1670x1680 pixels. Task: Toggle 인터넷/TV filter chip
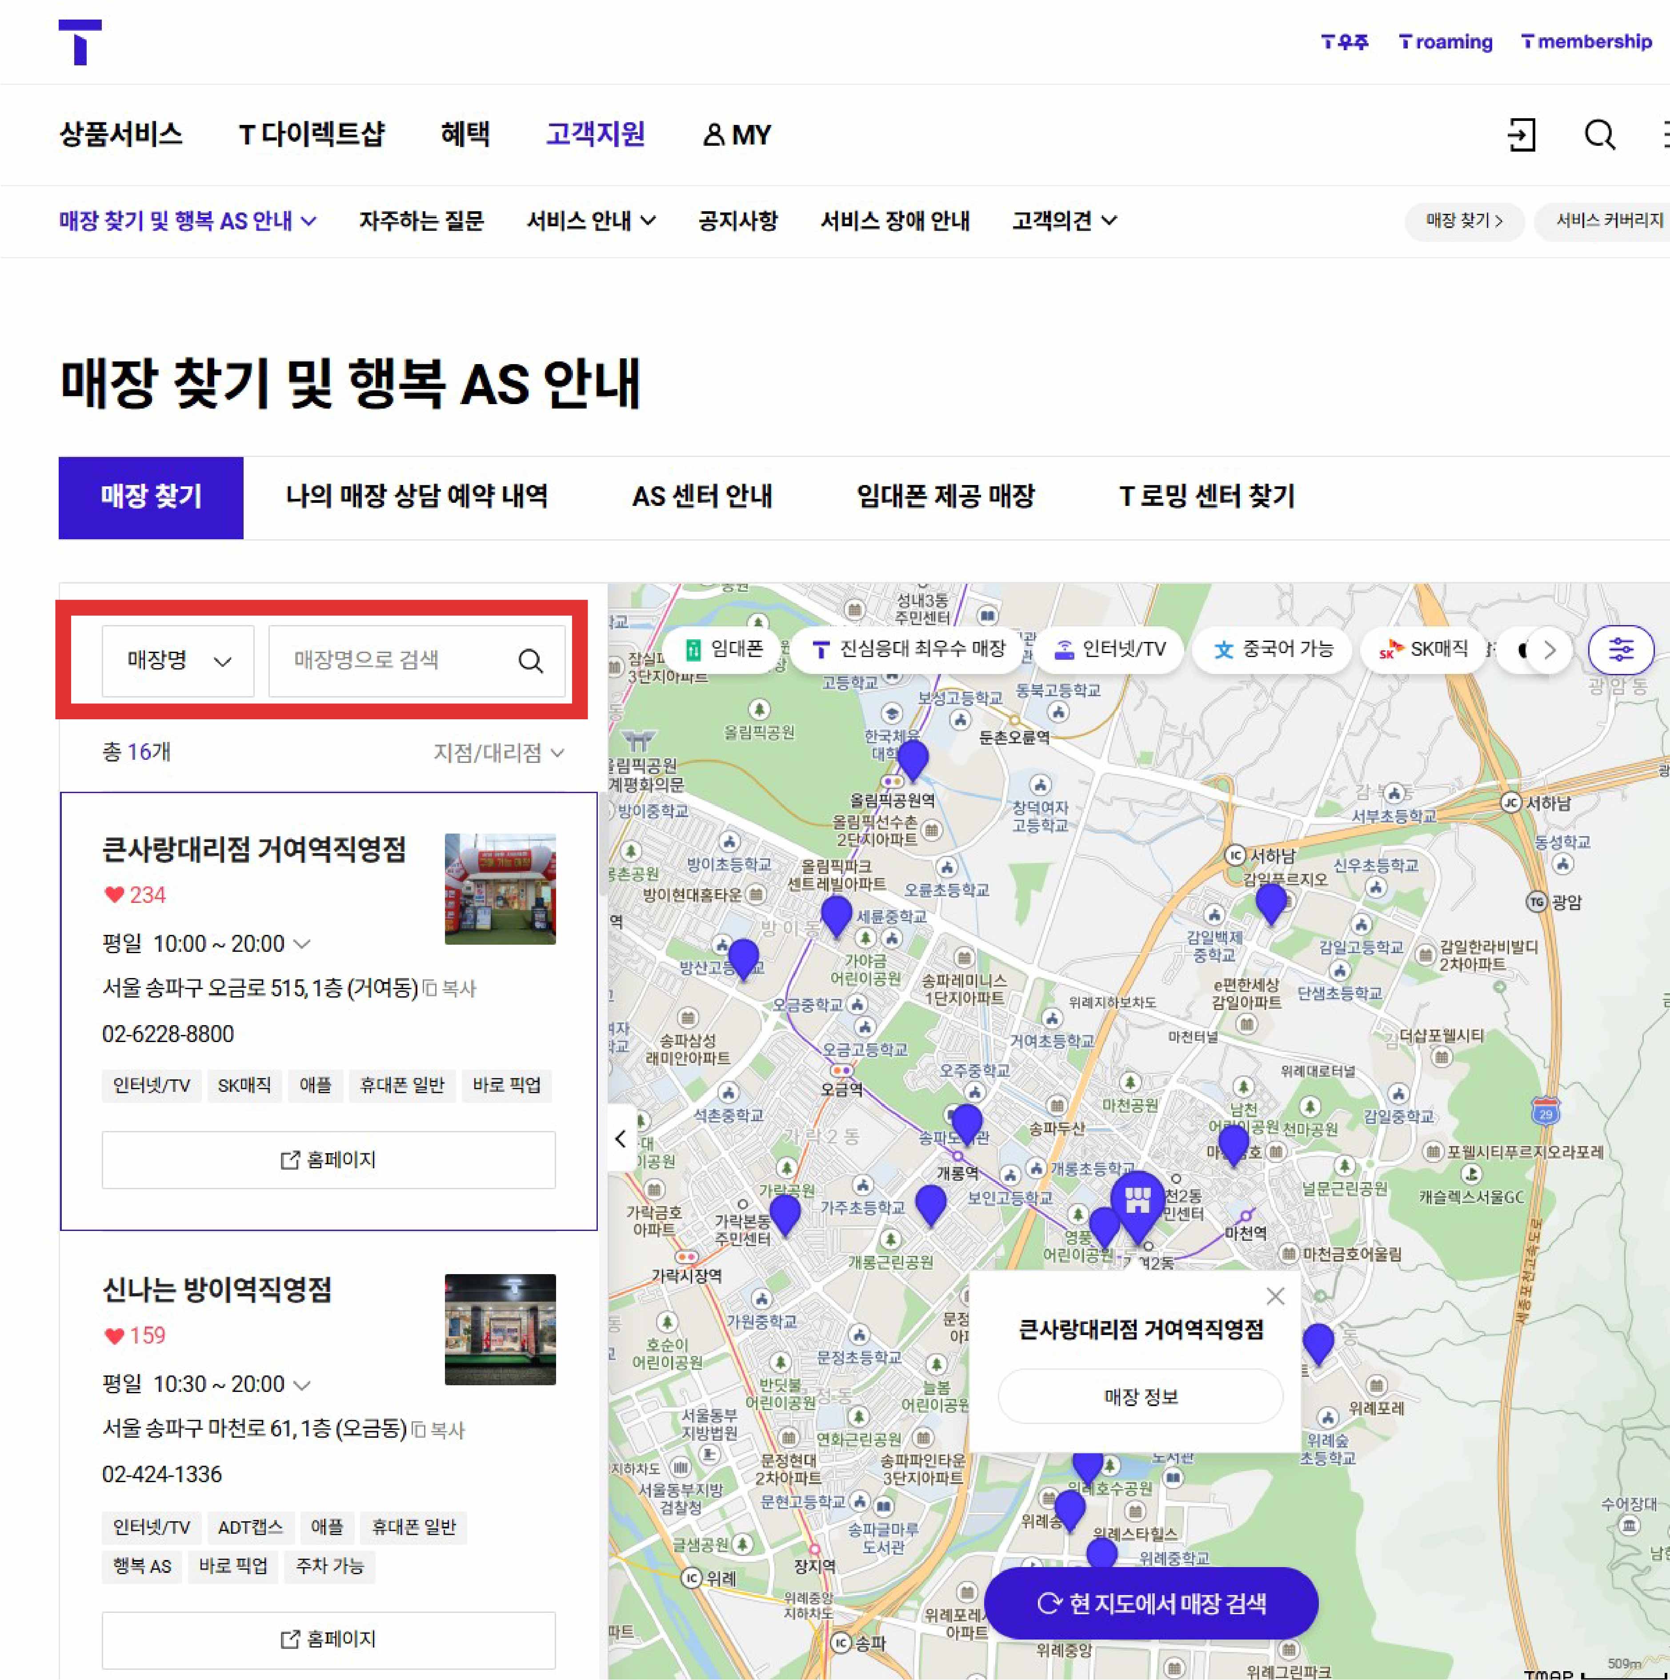pos(1109,650)
